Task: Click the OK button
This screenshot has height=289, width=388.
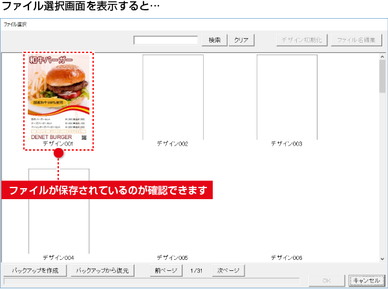Action: click(327, 281)
